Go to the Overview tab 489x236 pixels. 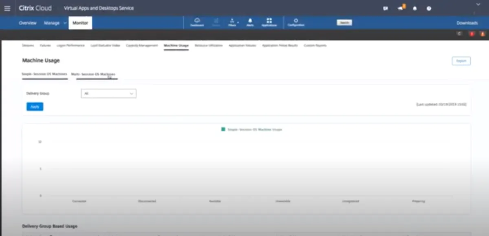(x=28, y=23)
